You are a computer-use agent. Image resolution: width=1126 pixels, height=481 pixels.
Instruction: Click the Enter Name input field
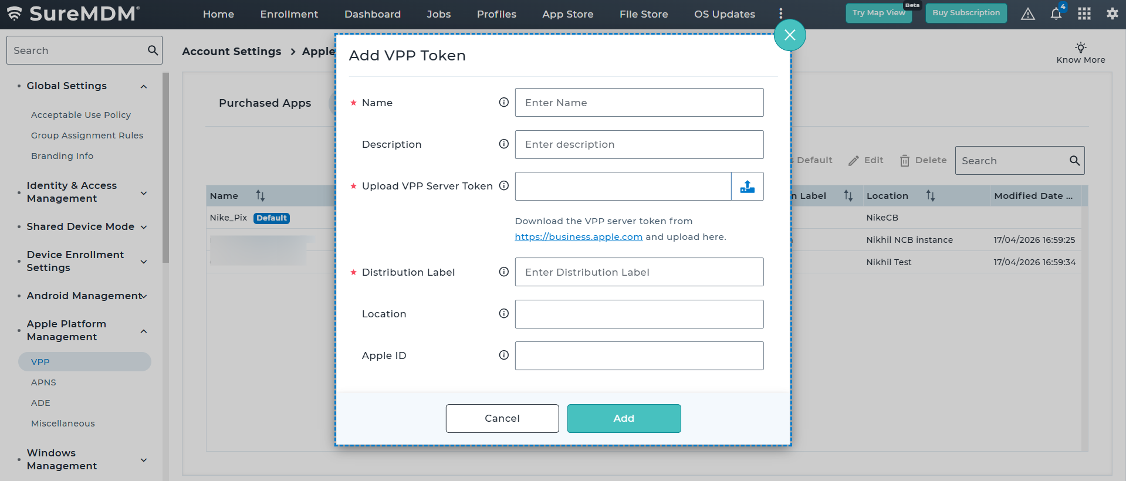(x=638, y=103)
